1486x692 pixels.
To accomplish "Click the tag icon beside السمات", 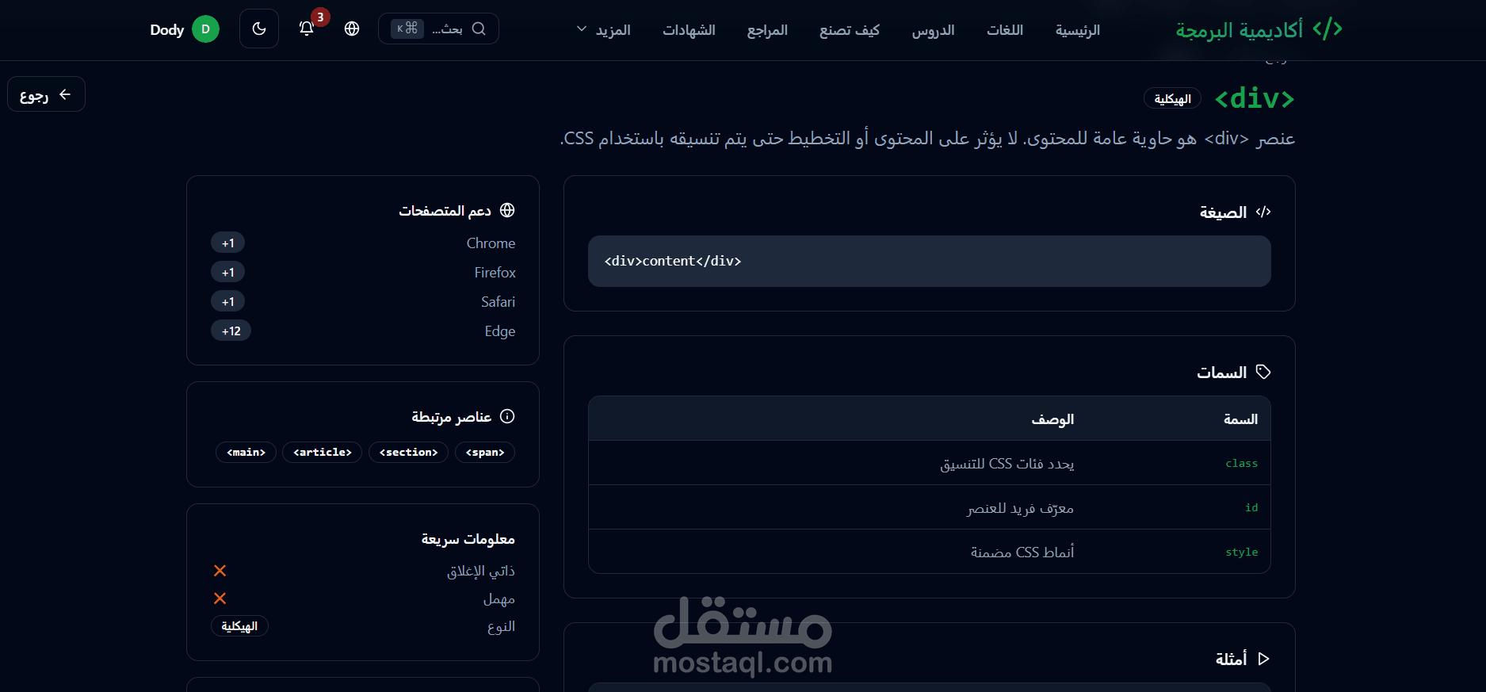I will [1263, 372].
